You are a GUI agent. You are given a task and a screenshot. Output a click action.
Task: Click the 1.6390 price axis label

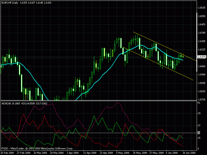[202, 33]
